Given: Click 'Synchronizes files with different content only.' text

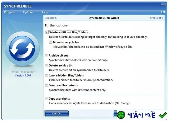Looking at the screenshot, I should (x=77, y=90).
